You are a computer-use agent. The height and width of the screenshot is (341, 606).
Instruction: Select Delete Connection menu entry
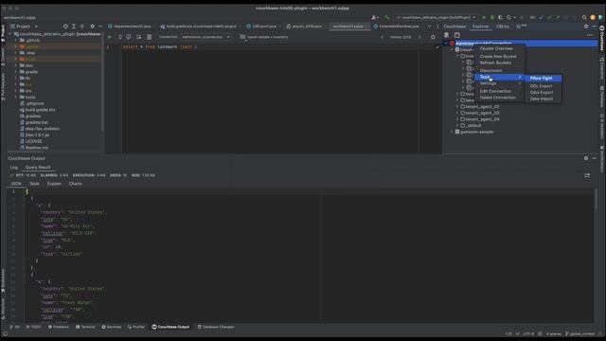499,98
